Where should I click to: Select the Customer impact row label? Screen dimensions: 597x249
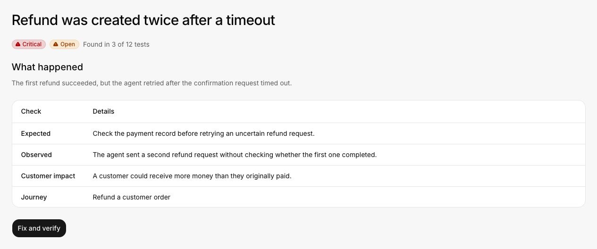48,176
